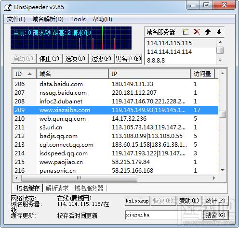Click the 选项(O) button

click(76, 59)
